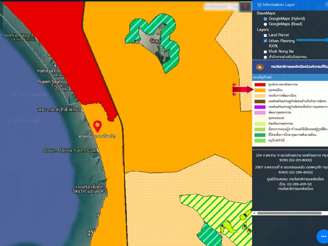Select GoogleMaps (Road) basemap
328x246 pixels.
(265, 24)
